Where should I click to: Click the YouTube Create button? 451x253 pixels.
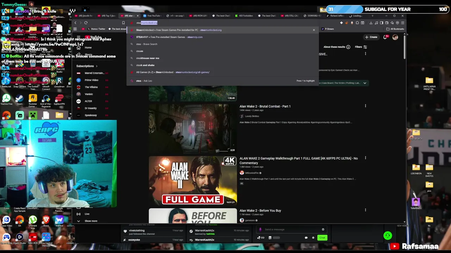pyautogui.click(x=371, y=37)
